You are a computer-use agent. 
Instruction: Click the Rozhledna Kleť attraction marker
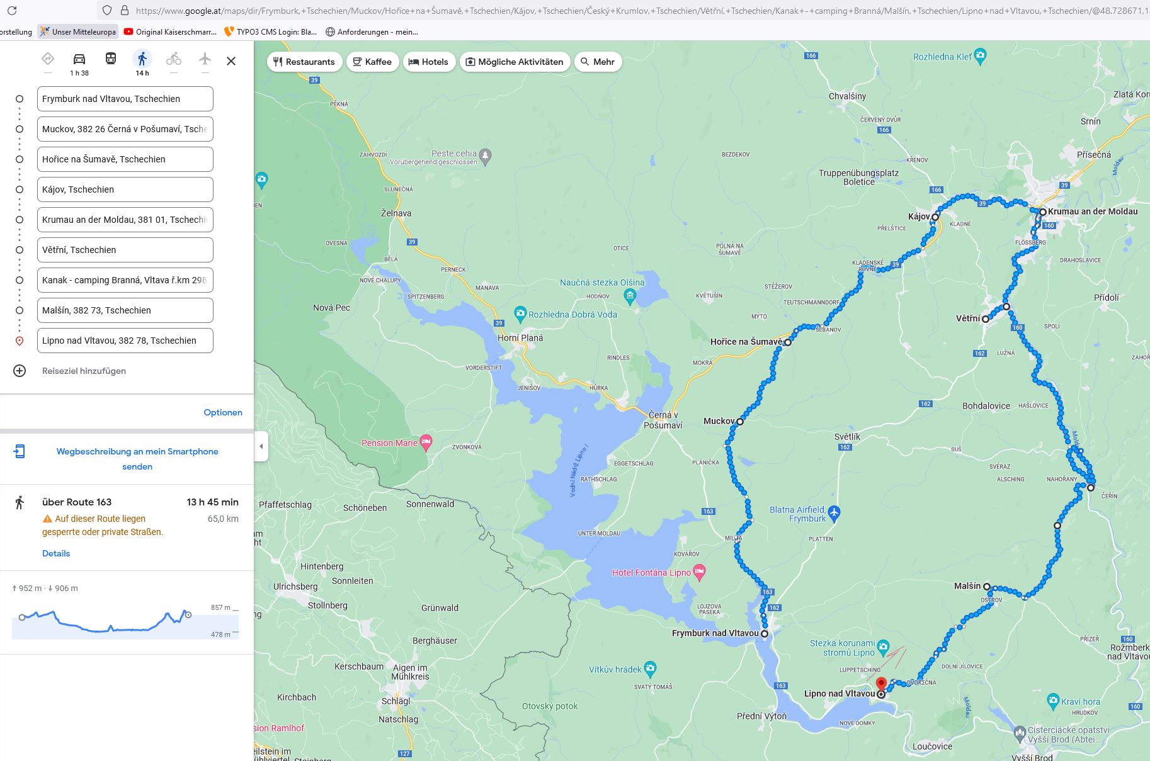coord(980,56)
